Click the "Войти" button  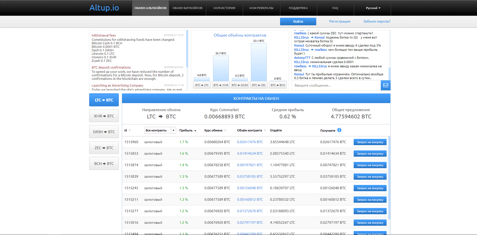(298, 21)
